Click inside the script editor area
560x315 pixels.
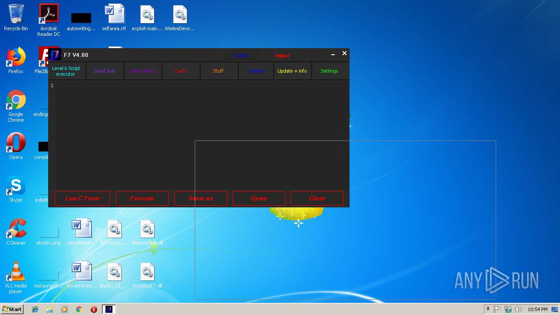point(199,135)
